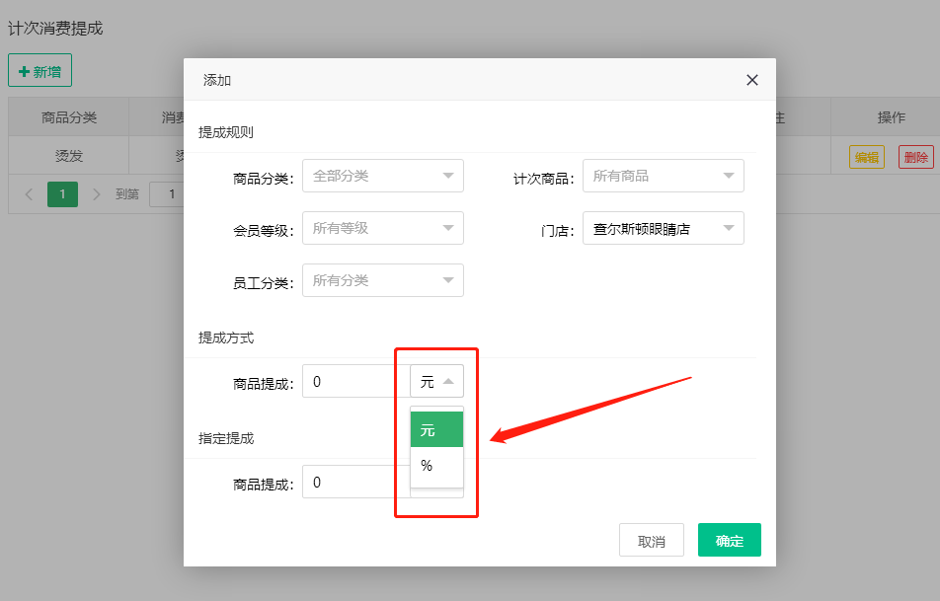Select page 1 in pagination

tap(62, 194)
